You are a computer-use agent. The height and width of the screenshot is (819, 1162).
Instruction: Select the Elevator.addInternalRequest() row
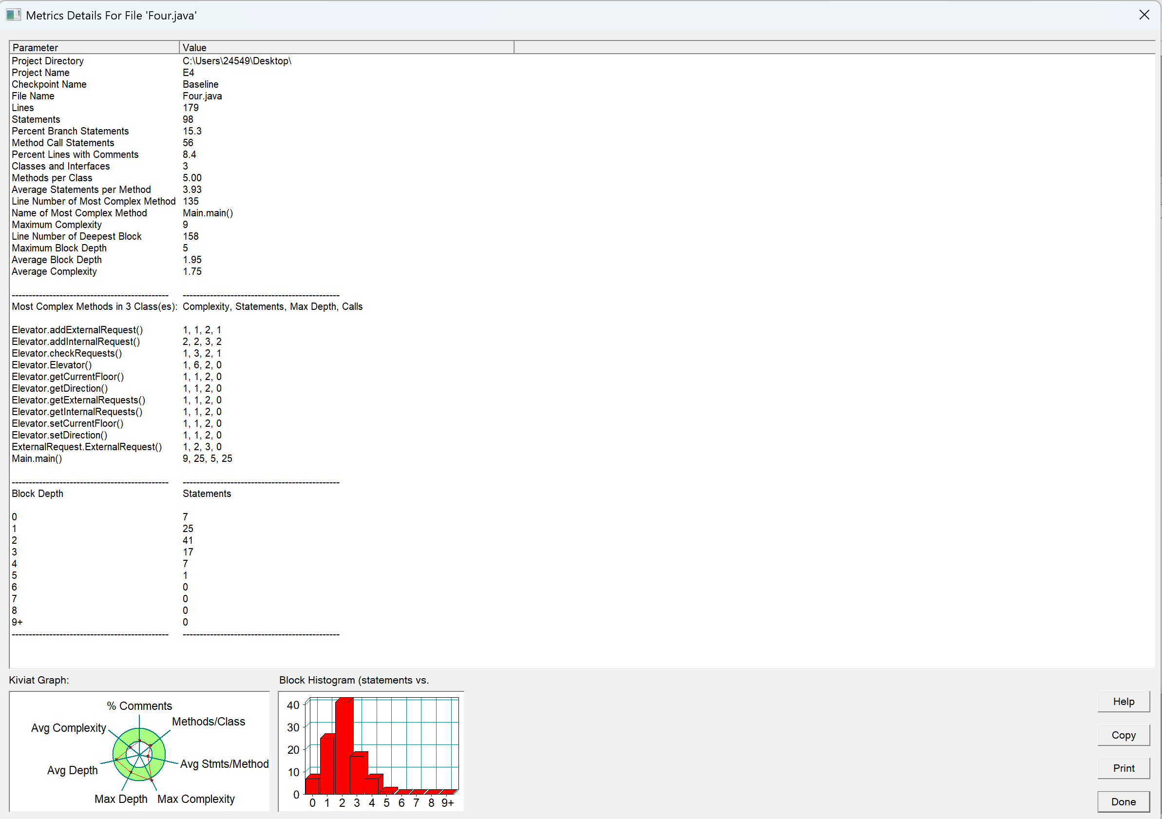point(76,342)
